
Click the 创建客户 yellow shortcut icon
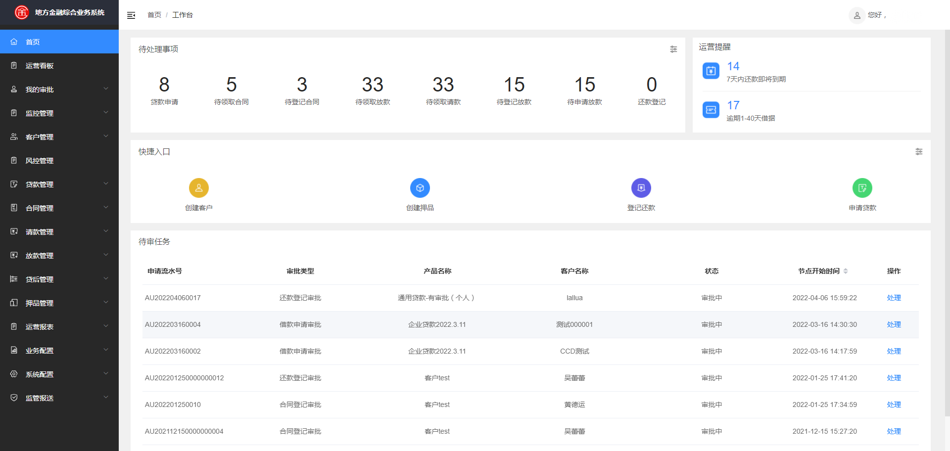[198, 188]
